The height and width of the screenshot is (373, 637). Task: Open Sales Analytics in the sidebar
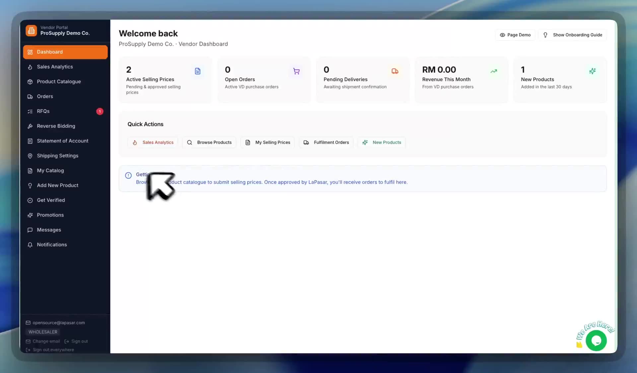tap(65, 67)
